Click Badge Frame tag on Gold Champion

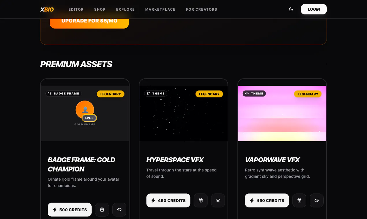click(64, 94)
